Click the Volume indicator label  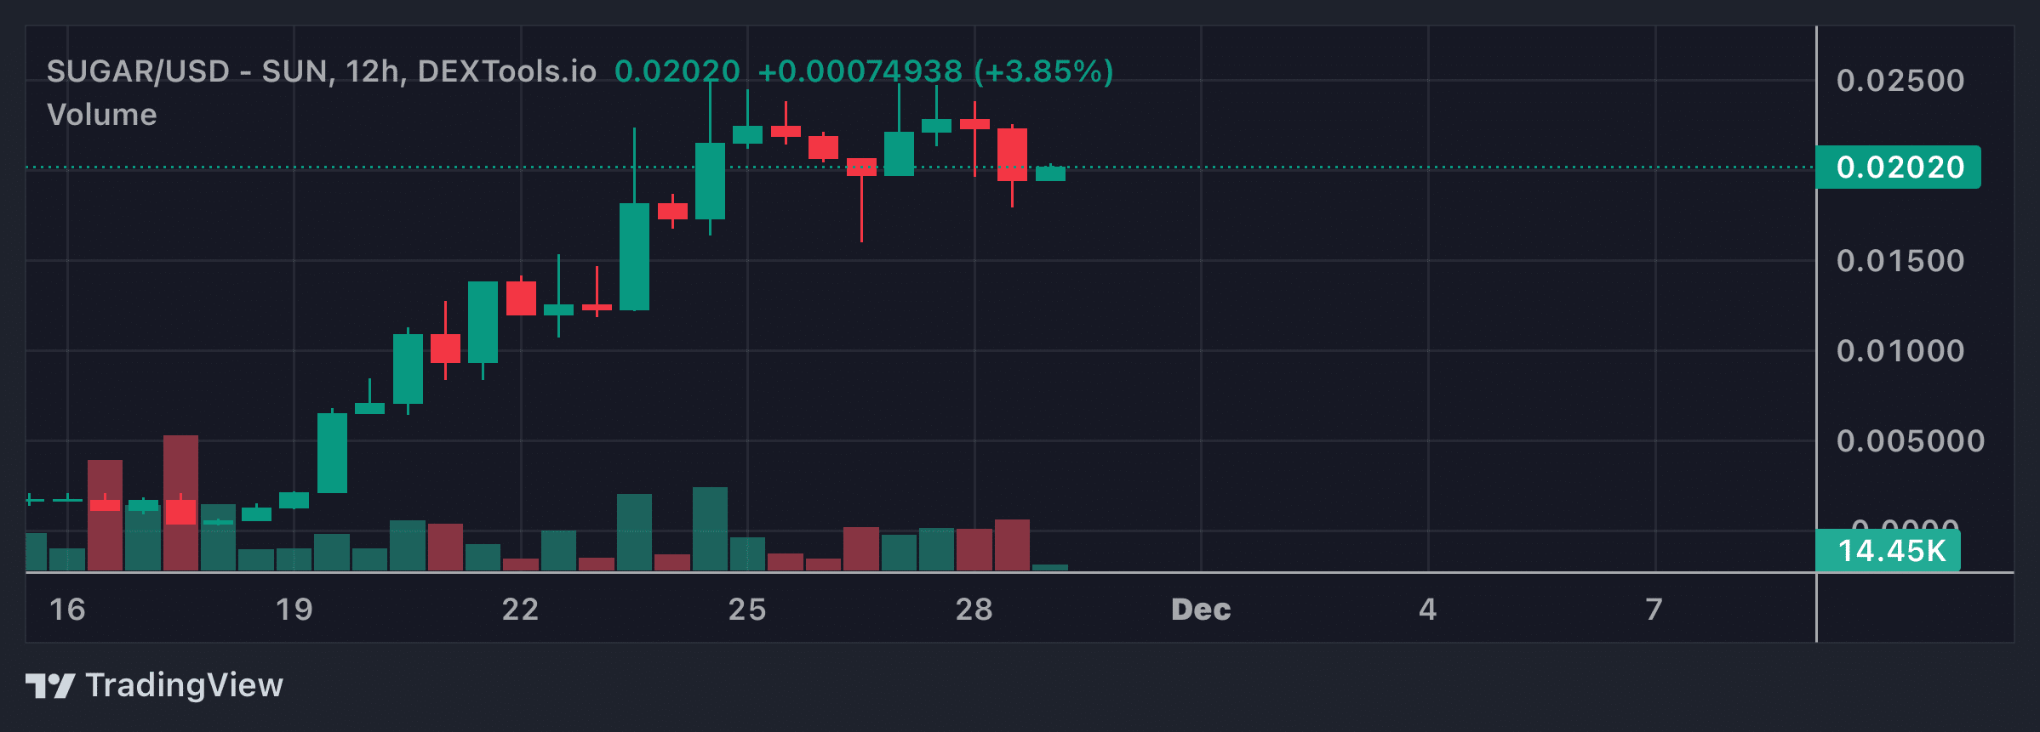pyautogui.click(x=102, y=115)
